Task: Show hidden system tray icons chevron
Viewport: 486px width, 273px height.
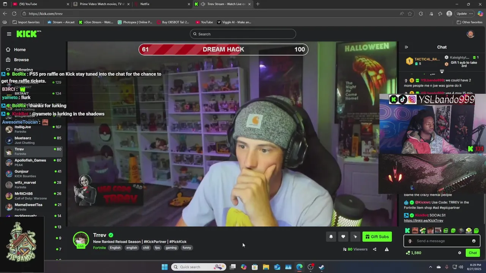Action: pos(430,267)
